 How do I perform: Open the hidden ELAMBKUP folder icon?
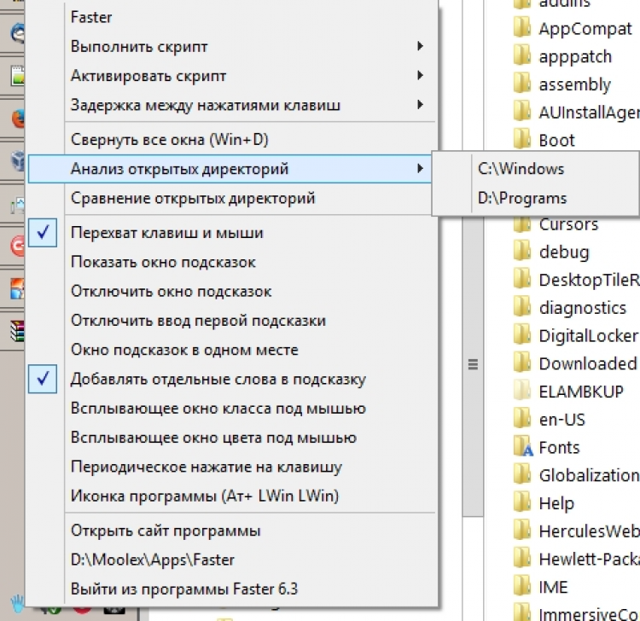pyautogui.click(x=522, y=391)
